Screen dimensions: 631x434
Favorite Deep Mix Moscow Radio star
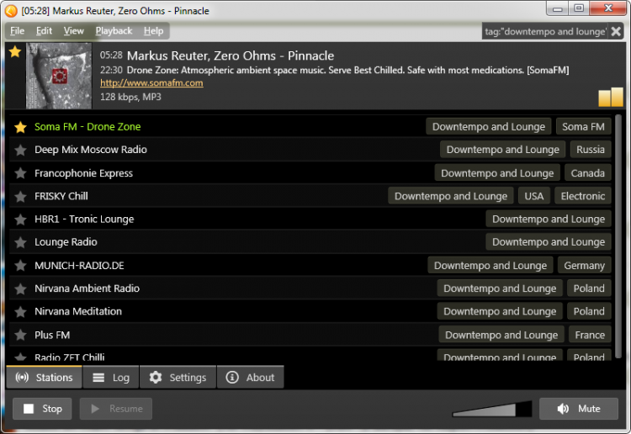point(20,150)
